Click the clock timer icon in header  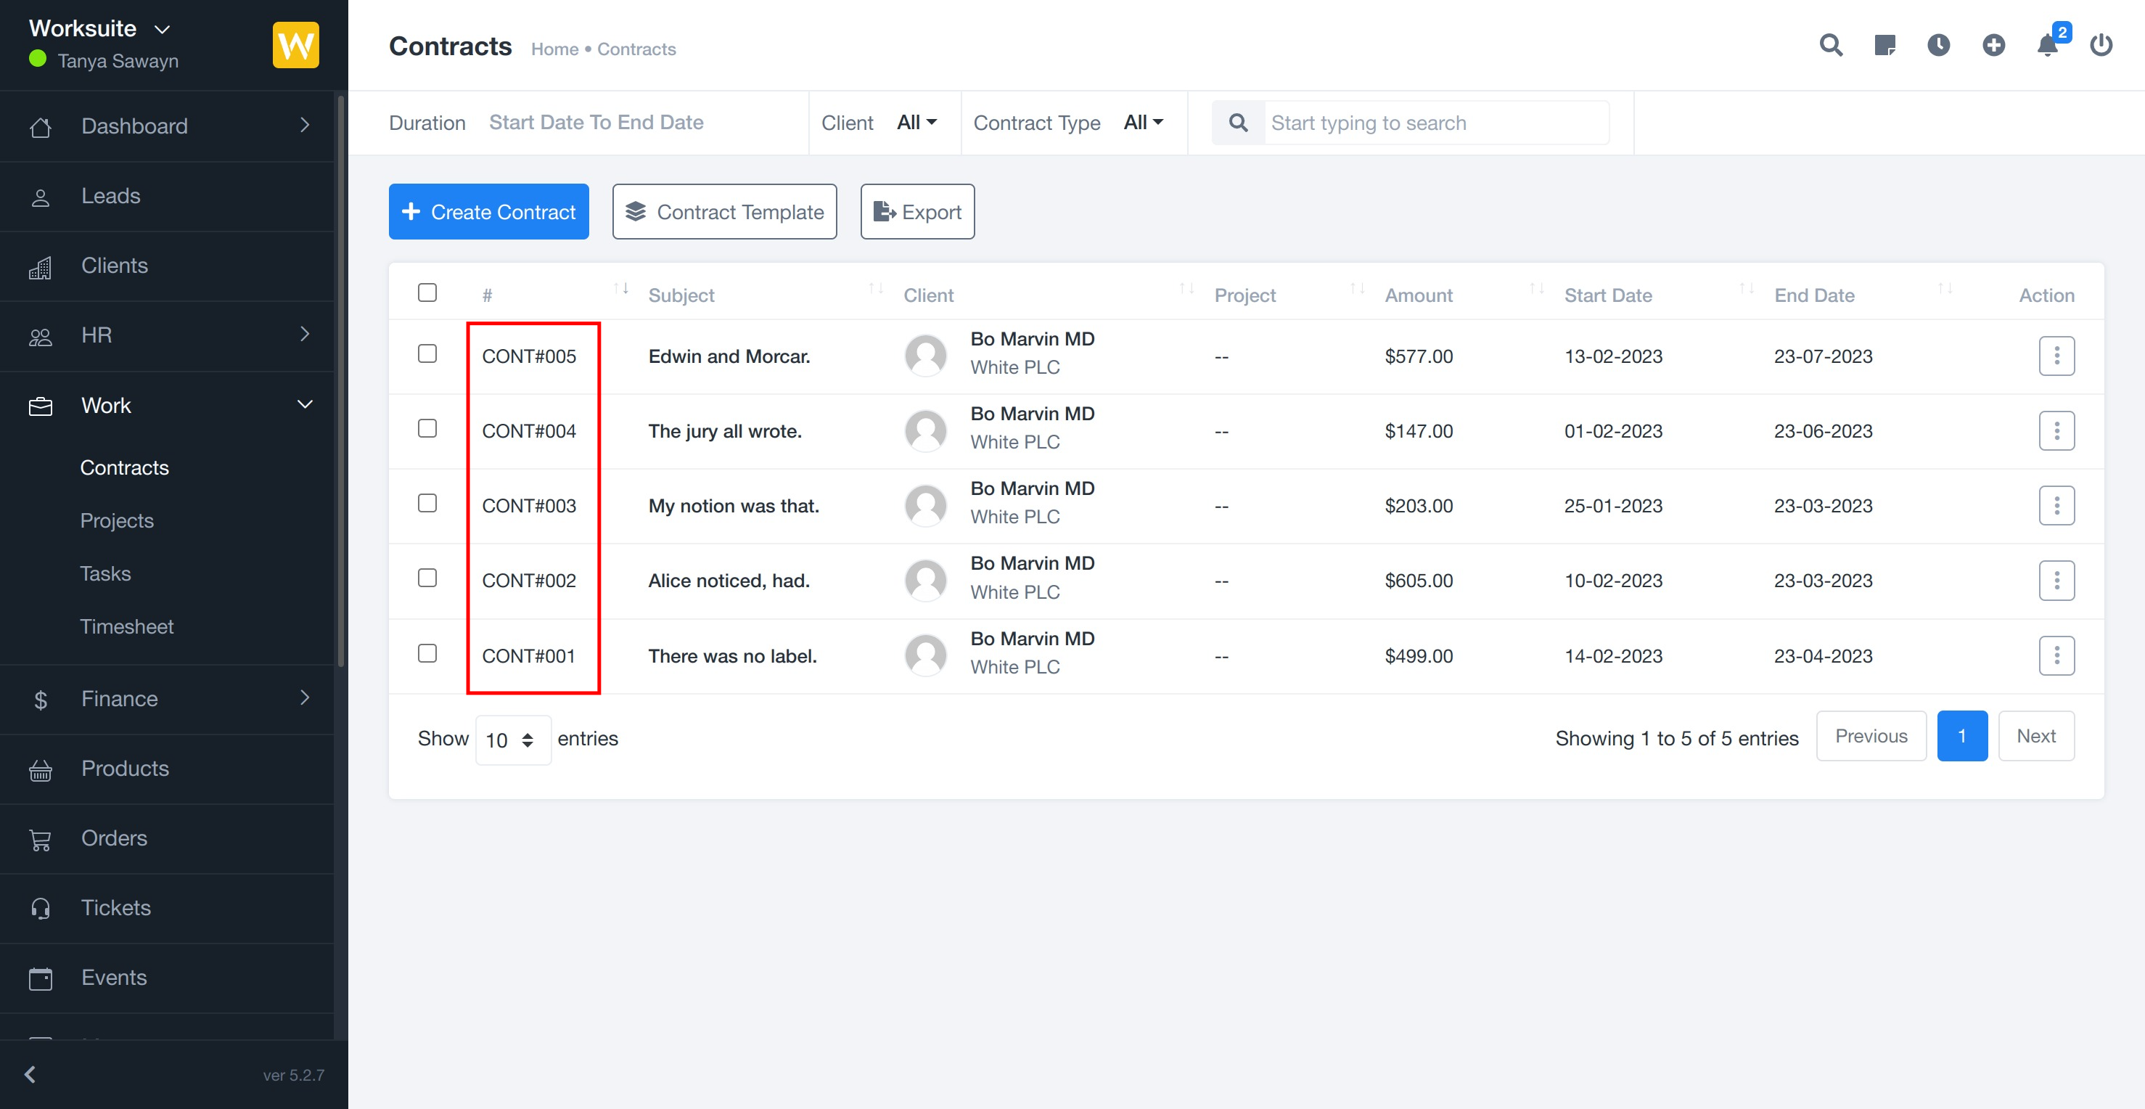pyautogui.click(x=1938, y=45)
